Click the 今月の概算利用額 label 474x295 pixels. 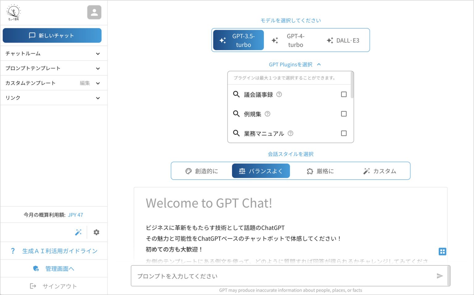coord(44,215)
